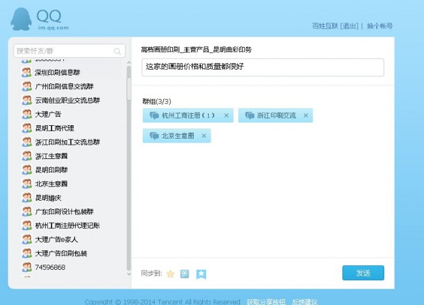Remove 北京生意圈 chip from selected groups
Image resolution: width=424 pixels, height=305 pixels.
(204, 136)
